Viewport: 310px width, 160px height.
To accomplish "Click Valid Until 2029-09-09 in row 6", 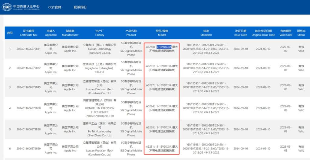I will pyautogui.click(x=286, y=148).
